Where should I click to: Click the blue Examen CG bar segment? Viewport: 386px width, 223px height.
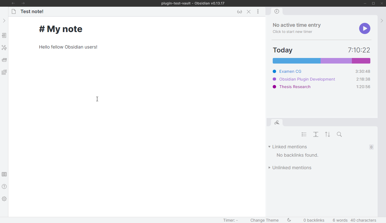[296, 61]
